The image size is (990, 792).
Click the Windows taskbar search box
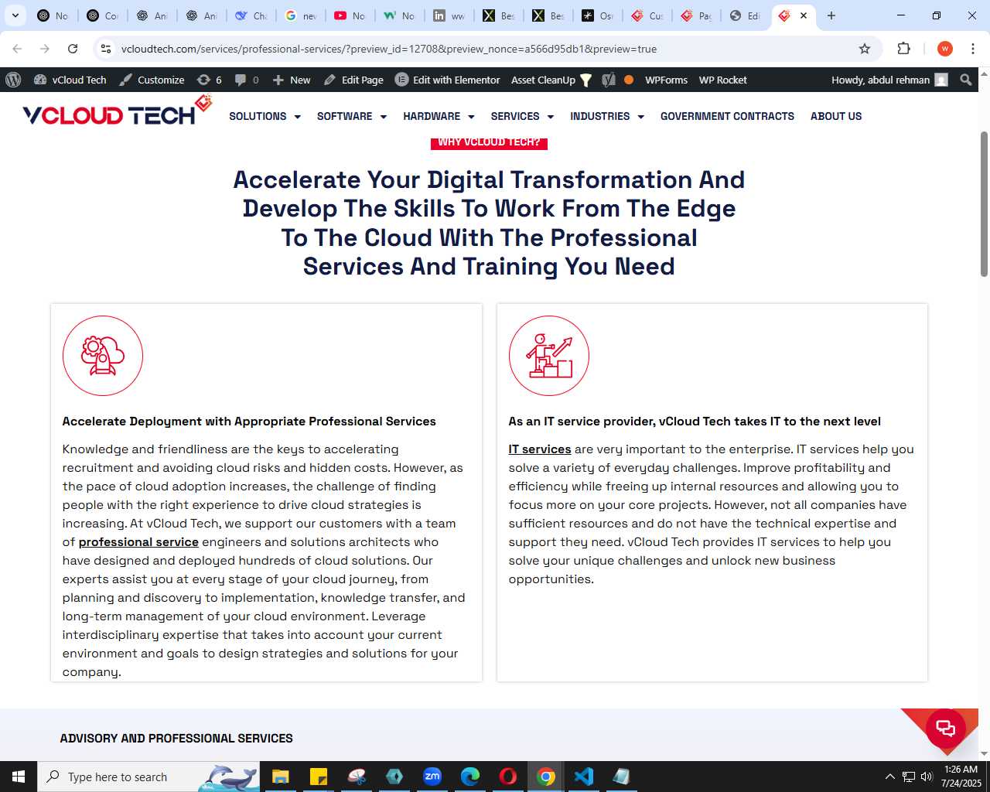pos(148,777)
